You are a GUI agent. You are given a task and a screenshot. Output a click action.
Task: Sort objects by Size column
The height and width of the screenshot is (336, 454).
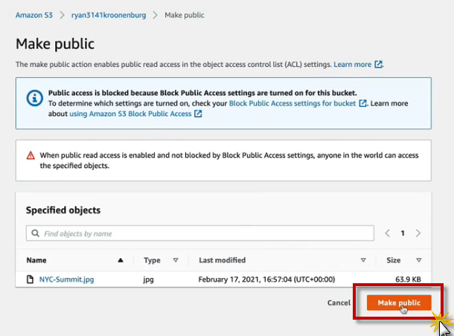419,260
